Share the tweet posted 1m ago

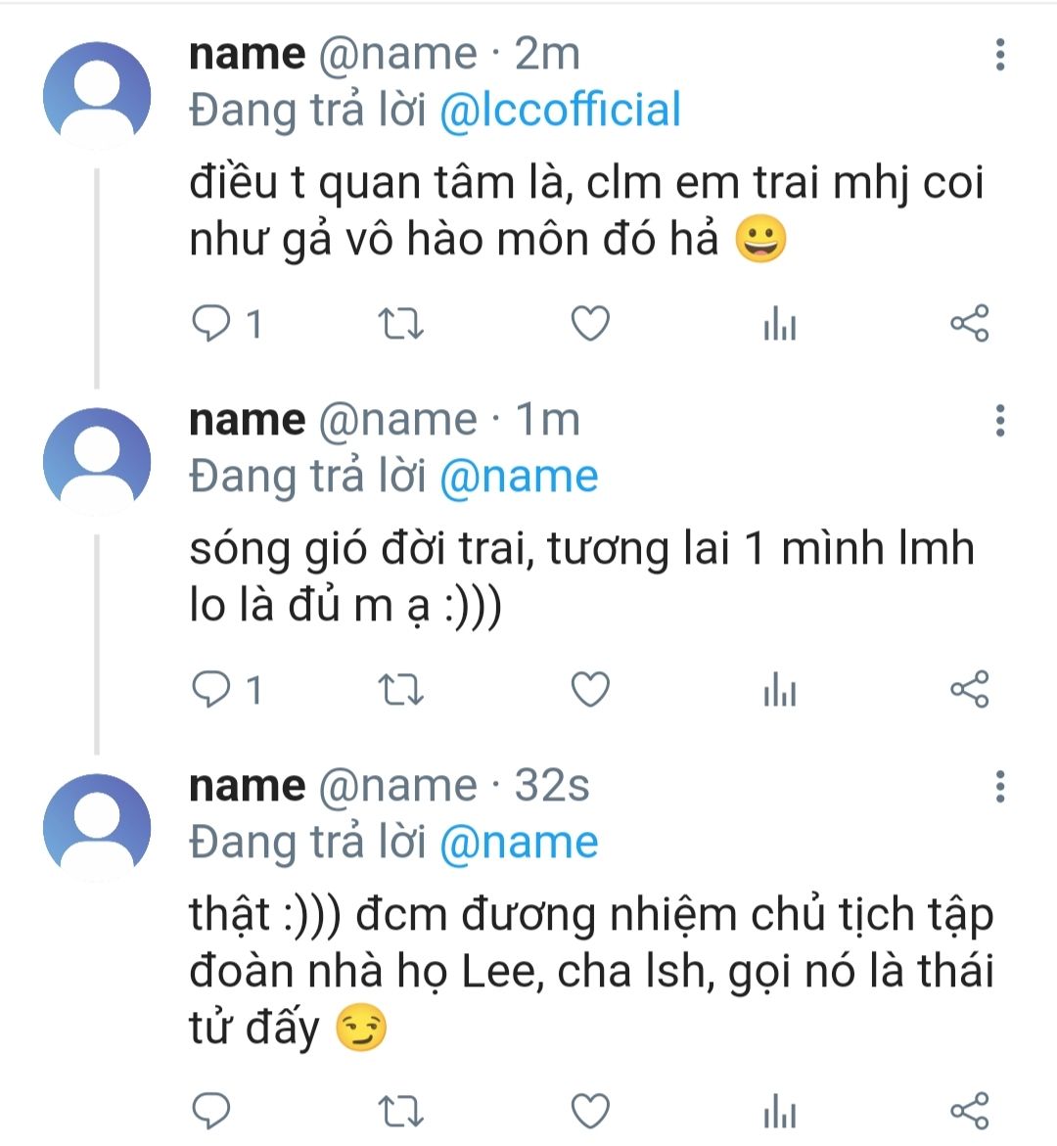click(969, 689)
